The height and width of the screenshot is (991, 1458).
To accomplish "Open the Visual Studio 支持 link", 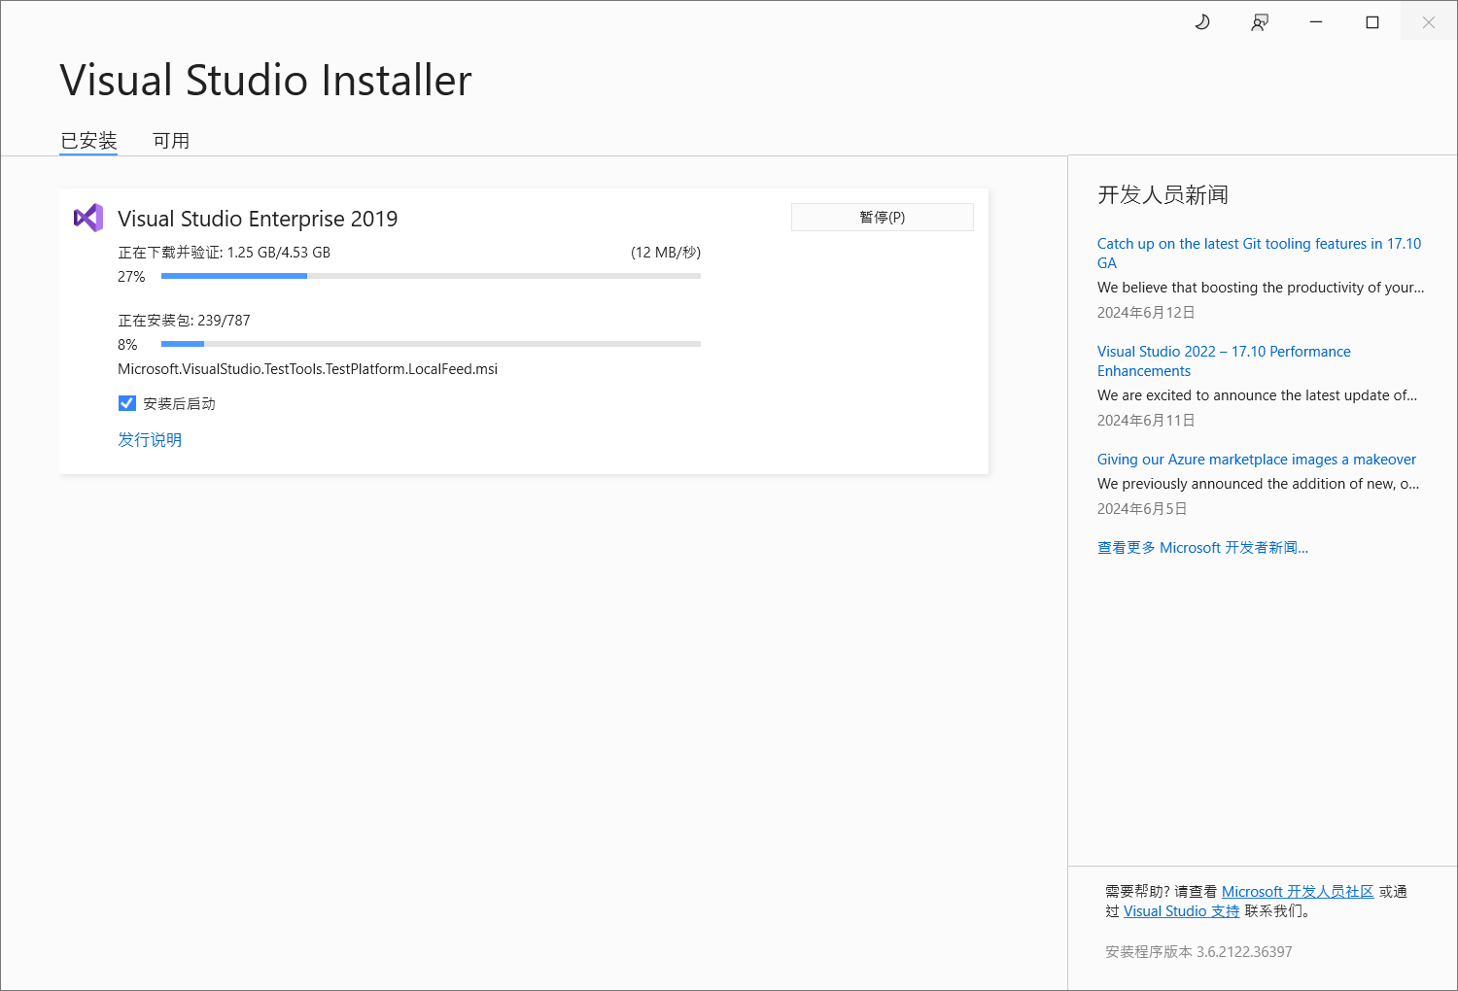I will point(1182,910).
